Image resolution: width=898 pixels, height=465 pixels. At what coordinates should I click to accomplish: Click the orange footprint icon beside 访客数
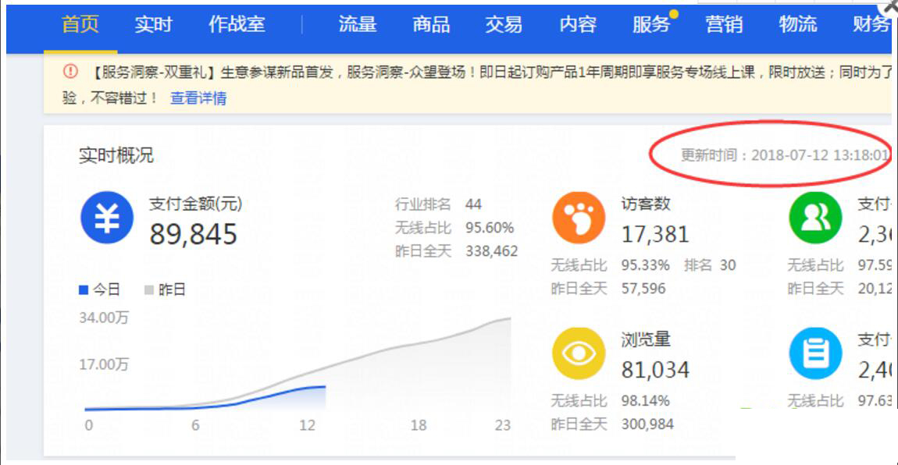coord(578,219)
